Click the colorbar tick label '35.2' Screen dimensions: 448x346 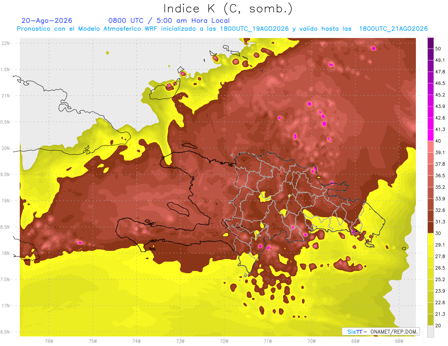click(440, 187)
